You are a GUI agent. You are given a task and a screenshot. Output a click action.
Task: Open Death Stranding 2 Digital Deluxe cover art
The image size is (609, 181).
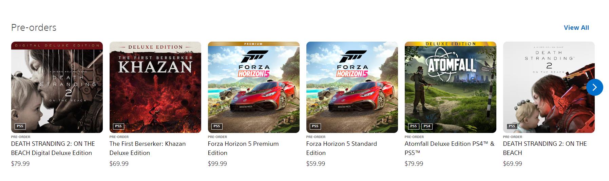click(57, 87)
